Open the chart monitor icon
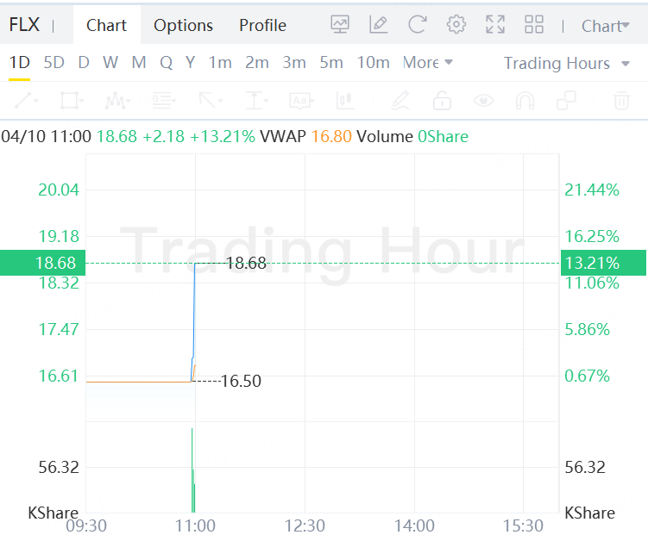Viewport: 648px width, 541px height. [340, 24]
